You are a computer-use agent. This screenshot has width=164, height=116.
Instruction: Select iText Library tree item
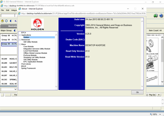(x=26, y=64)
